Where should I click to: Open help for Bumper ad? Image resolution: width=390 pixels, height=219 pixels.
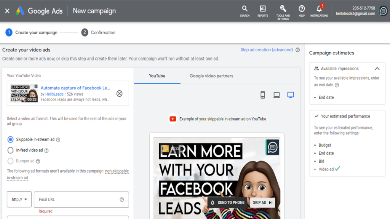38,161
